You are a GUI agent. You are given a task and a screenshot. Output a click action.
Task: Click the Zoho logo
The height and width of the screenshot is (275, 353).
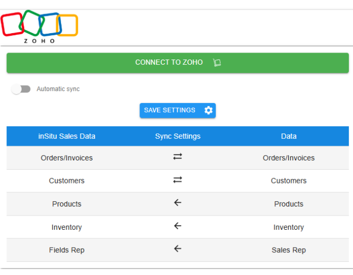39,27
